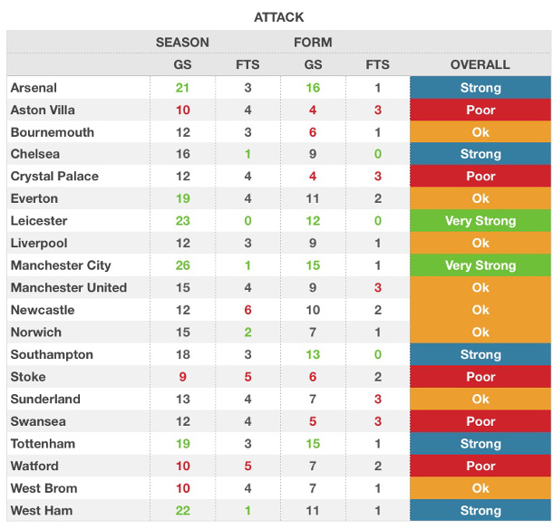This screenshot has height=530, width=553.
Task: Click Newcastle's red season FTS value 6
Action: (247, 310)
